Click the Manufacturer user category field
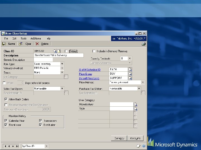201x150 pixels. tap(121, 104)
